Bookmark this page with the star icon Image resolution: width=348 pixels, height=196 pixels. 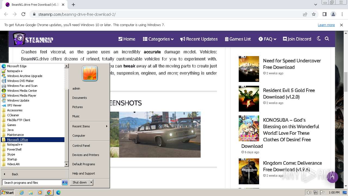point(314,14)
